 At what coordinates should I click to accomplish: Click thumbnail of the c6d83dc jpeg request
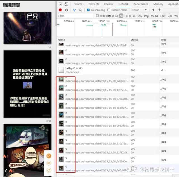(61, 133)
